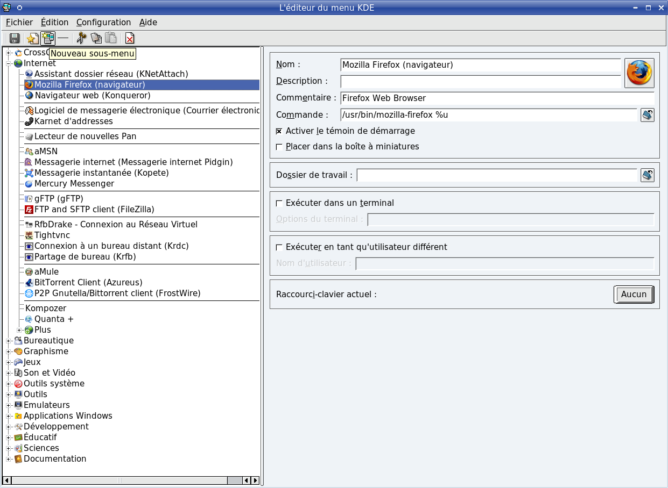Click the Delete toolbar icon

(x=130, y=38)
